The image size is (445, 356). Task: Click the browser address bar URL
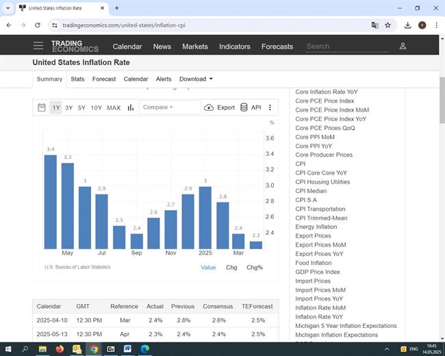(x=124, y=25)
